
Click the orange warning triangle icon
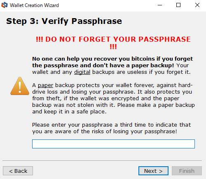(x=20, y=86)
